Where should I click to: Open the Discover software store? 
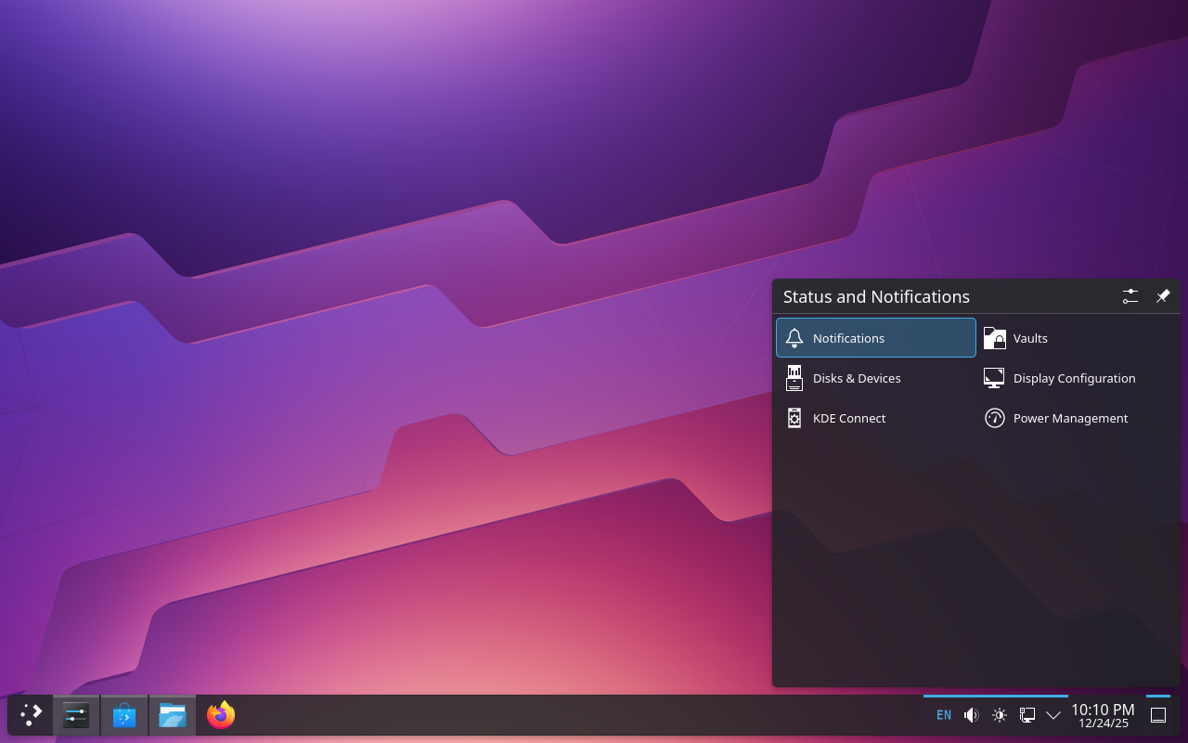tap(124, 715)
